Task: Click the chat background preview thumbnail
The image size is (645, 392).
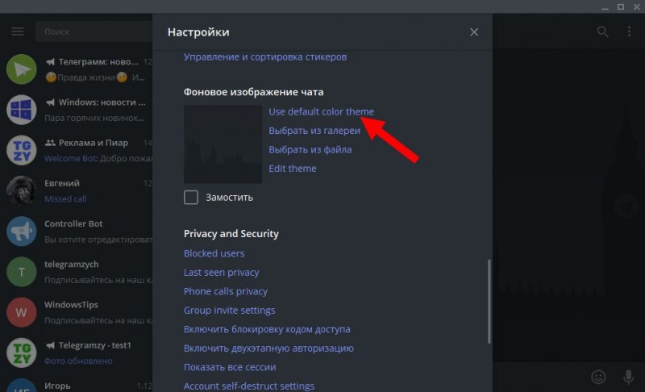Action: click(x=223, y=144)
